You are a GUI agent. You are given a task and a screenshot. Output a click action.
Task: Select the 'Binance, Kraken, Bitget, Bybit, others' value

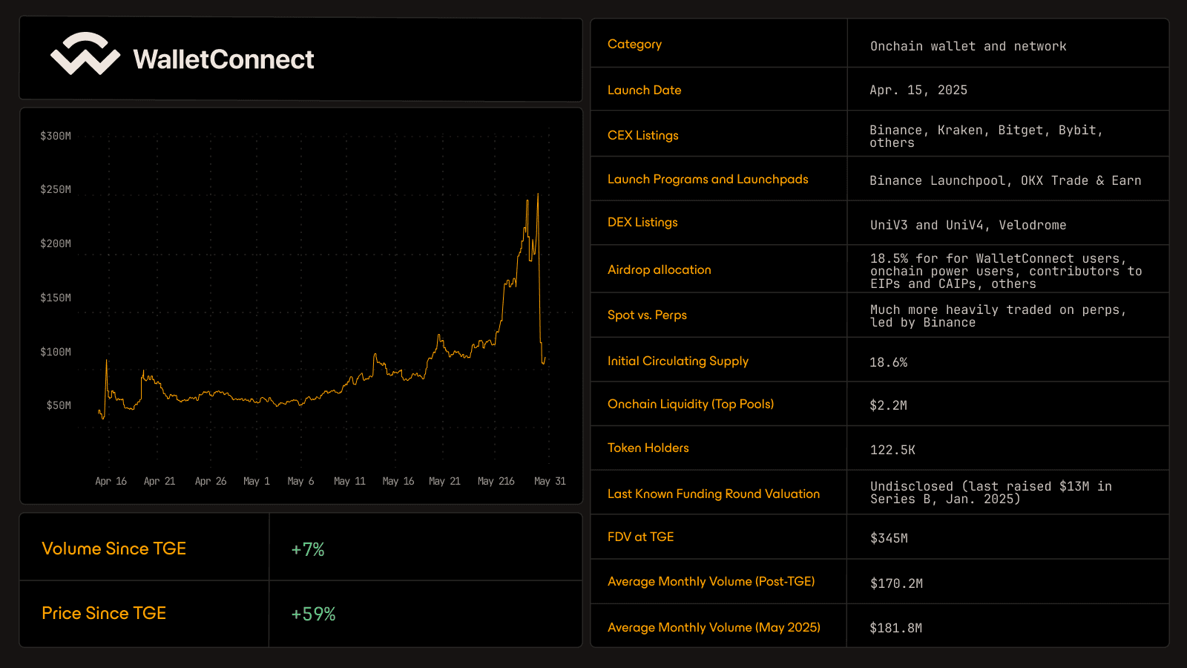(x=987, y=137)
